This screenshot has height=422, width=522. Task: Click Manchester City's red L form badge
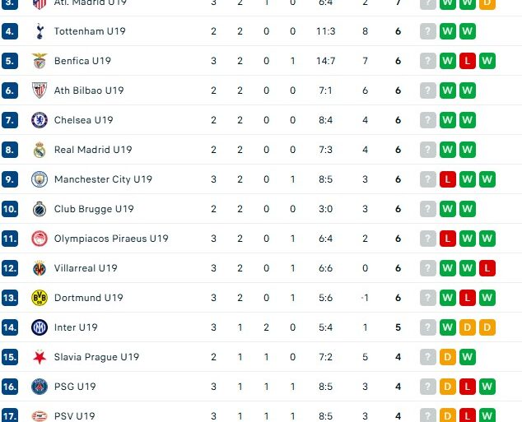click(448, 179)
